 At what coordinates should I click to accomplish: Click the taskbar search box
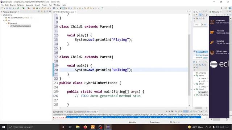click(33, 127)
